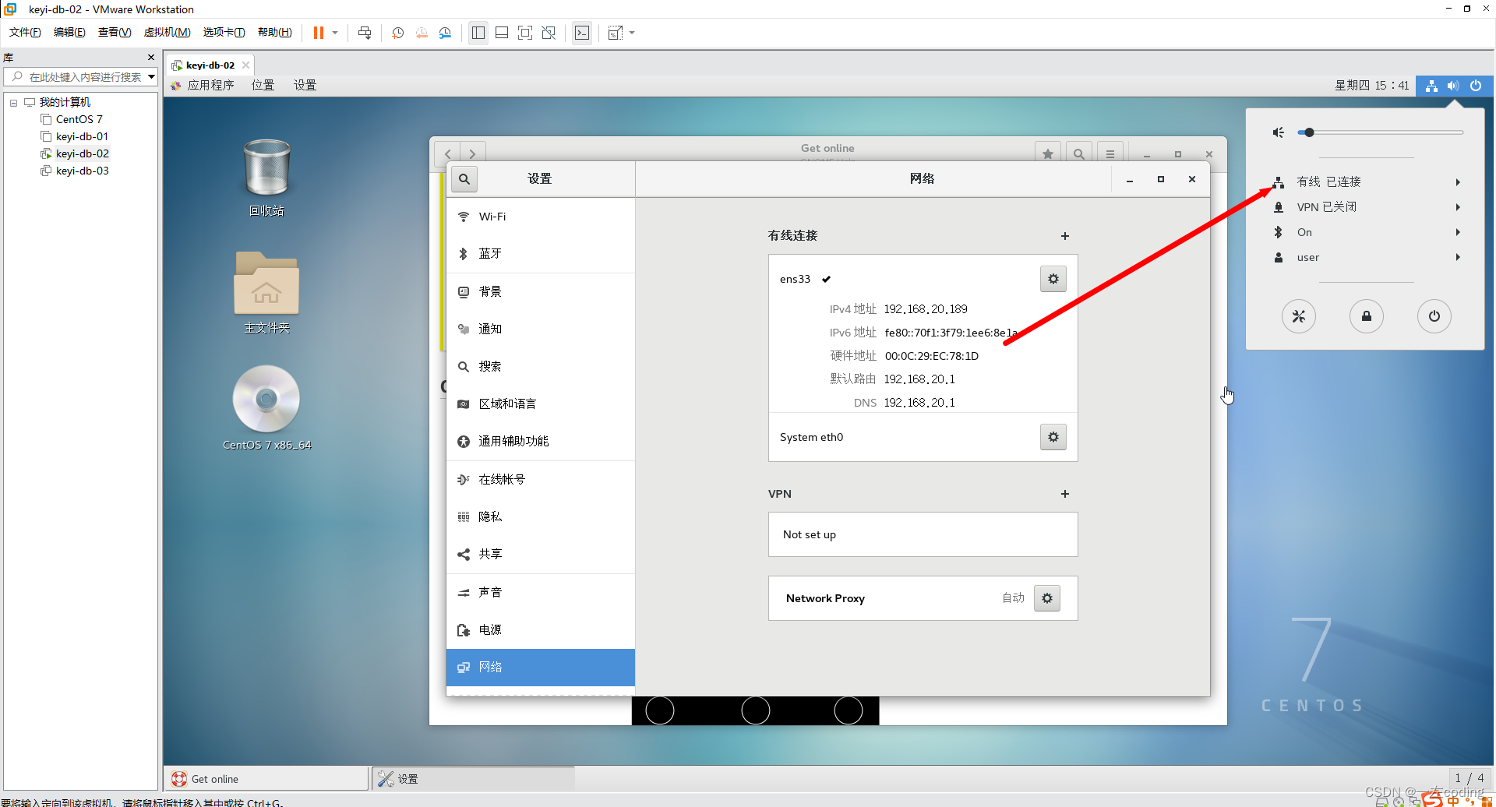1496x807 pixels.
Task: Close the keyi-db-02 tab
Action: click(245, 65)
